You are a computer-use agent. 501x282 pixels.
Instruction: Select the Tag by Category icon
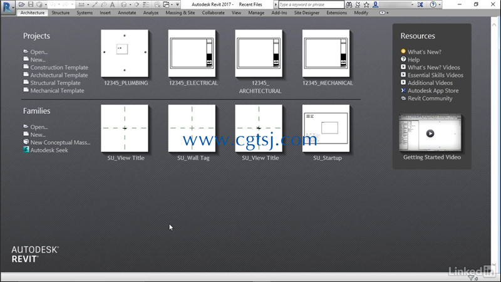pyautogui.click(x=104, y=4)
